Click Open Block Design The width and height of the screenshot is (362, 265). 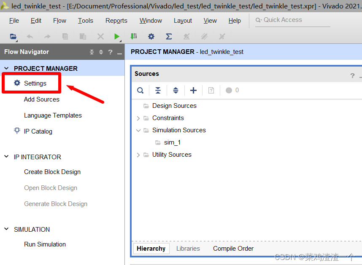pyautogui.click(x=51, y=188)
